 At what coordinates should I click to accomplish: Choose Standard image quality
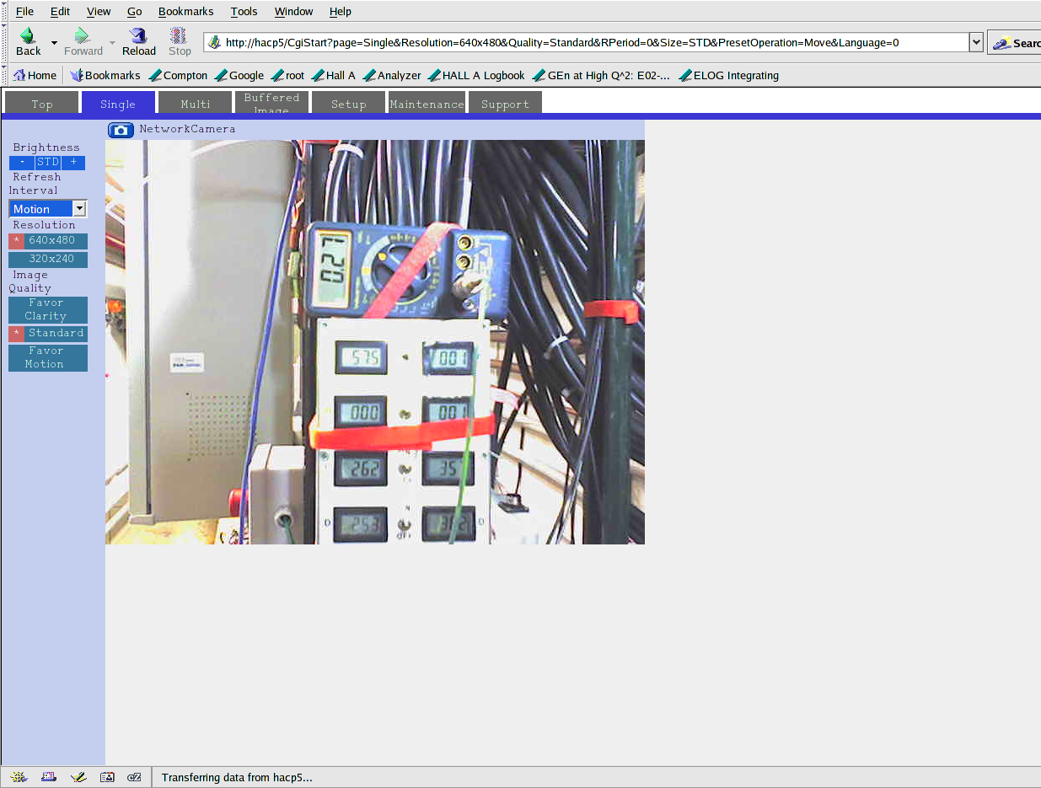(48, 334)
